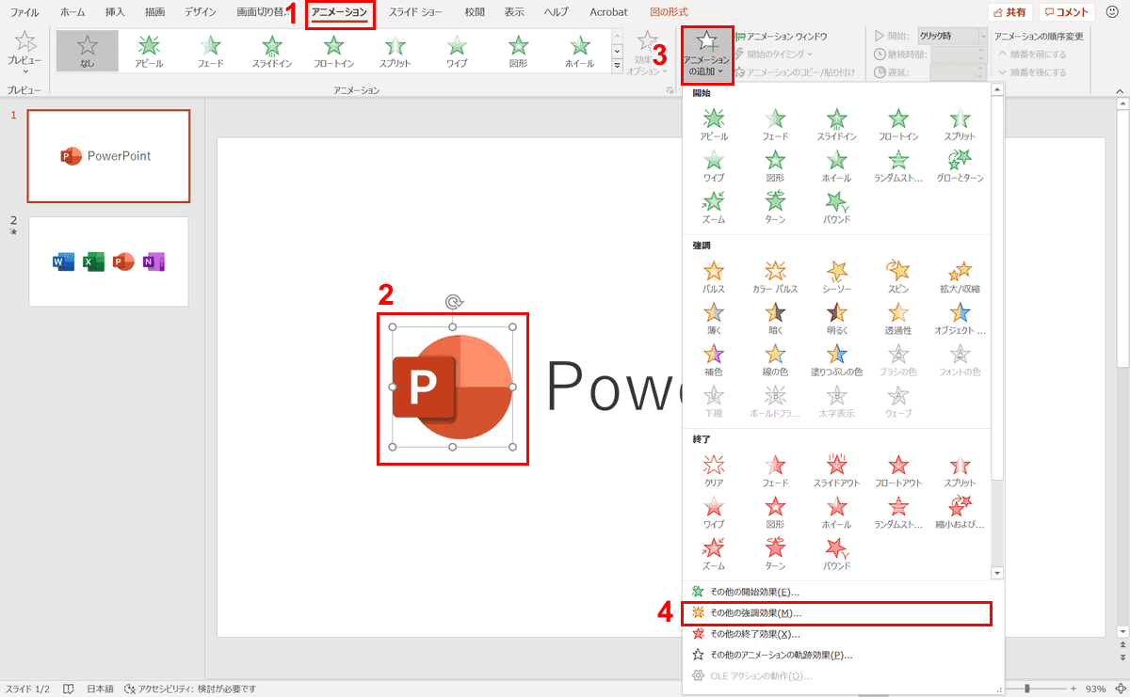The image size is (1130, 697).
Task: Select なし in the ribbon animation gallery
Action: (x=87, y=51)
